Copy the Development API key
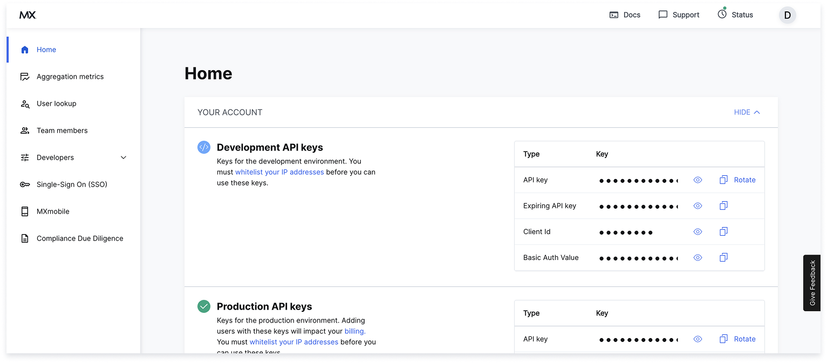Image resolution: width=827 pixels, height=363 pixels. pos(723,180)
